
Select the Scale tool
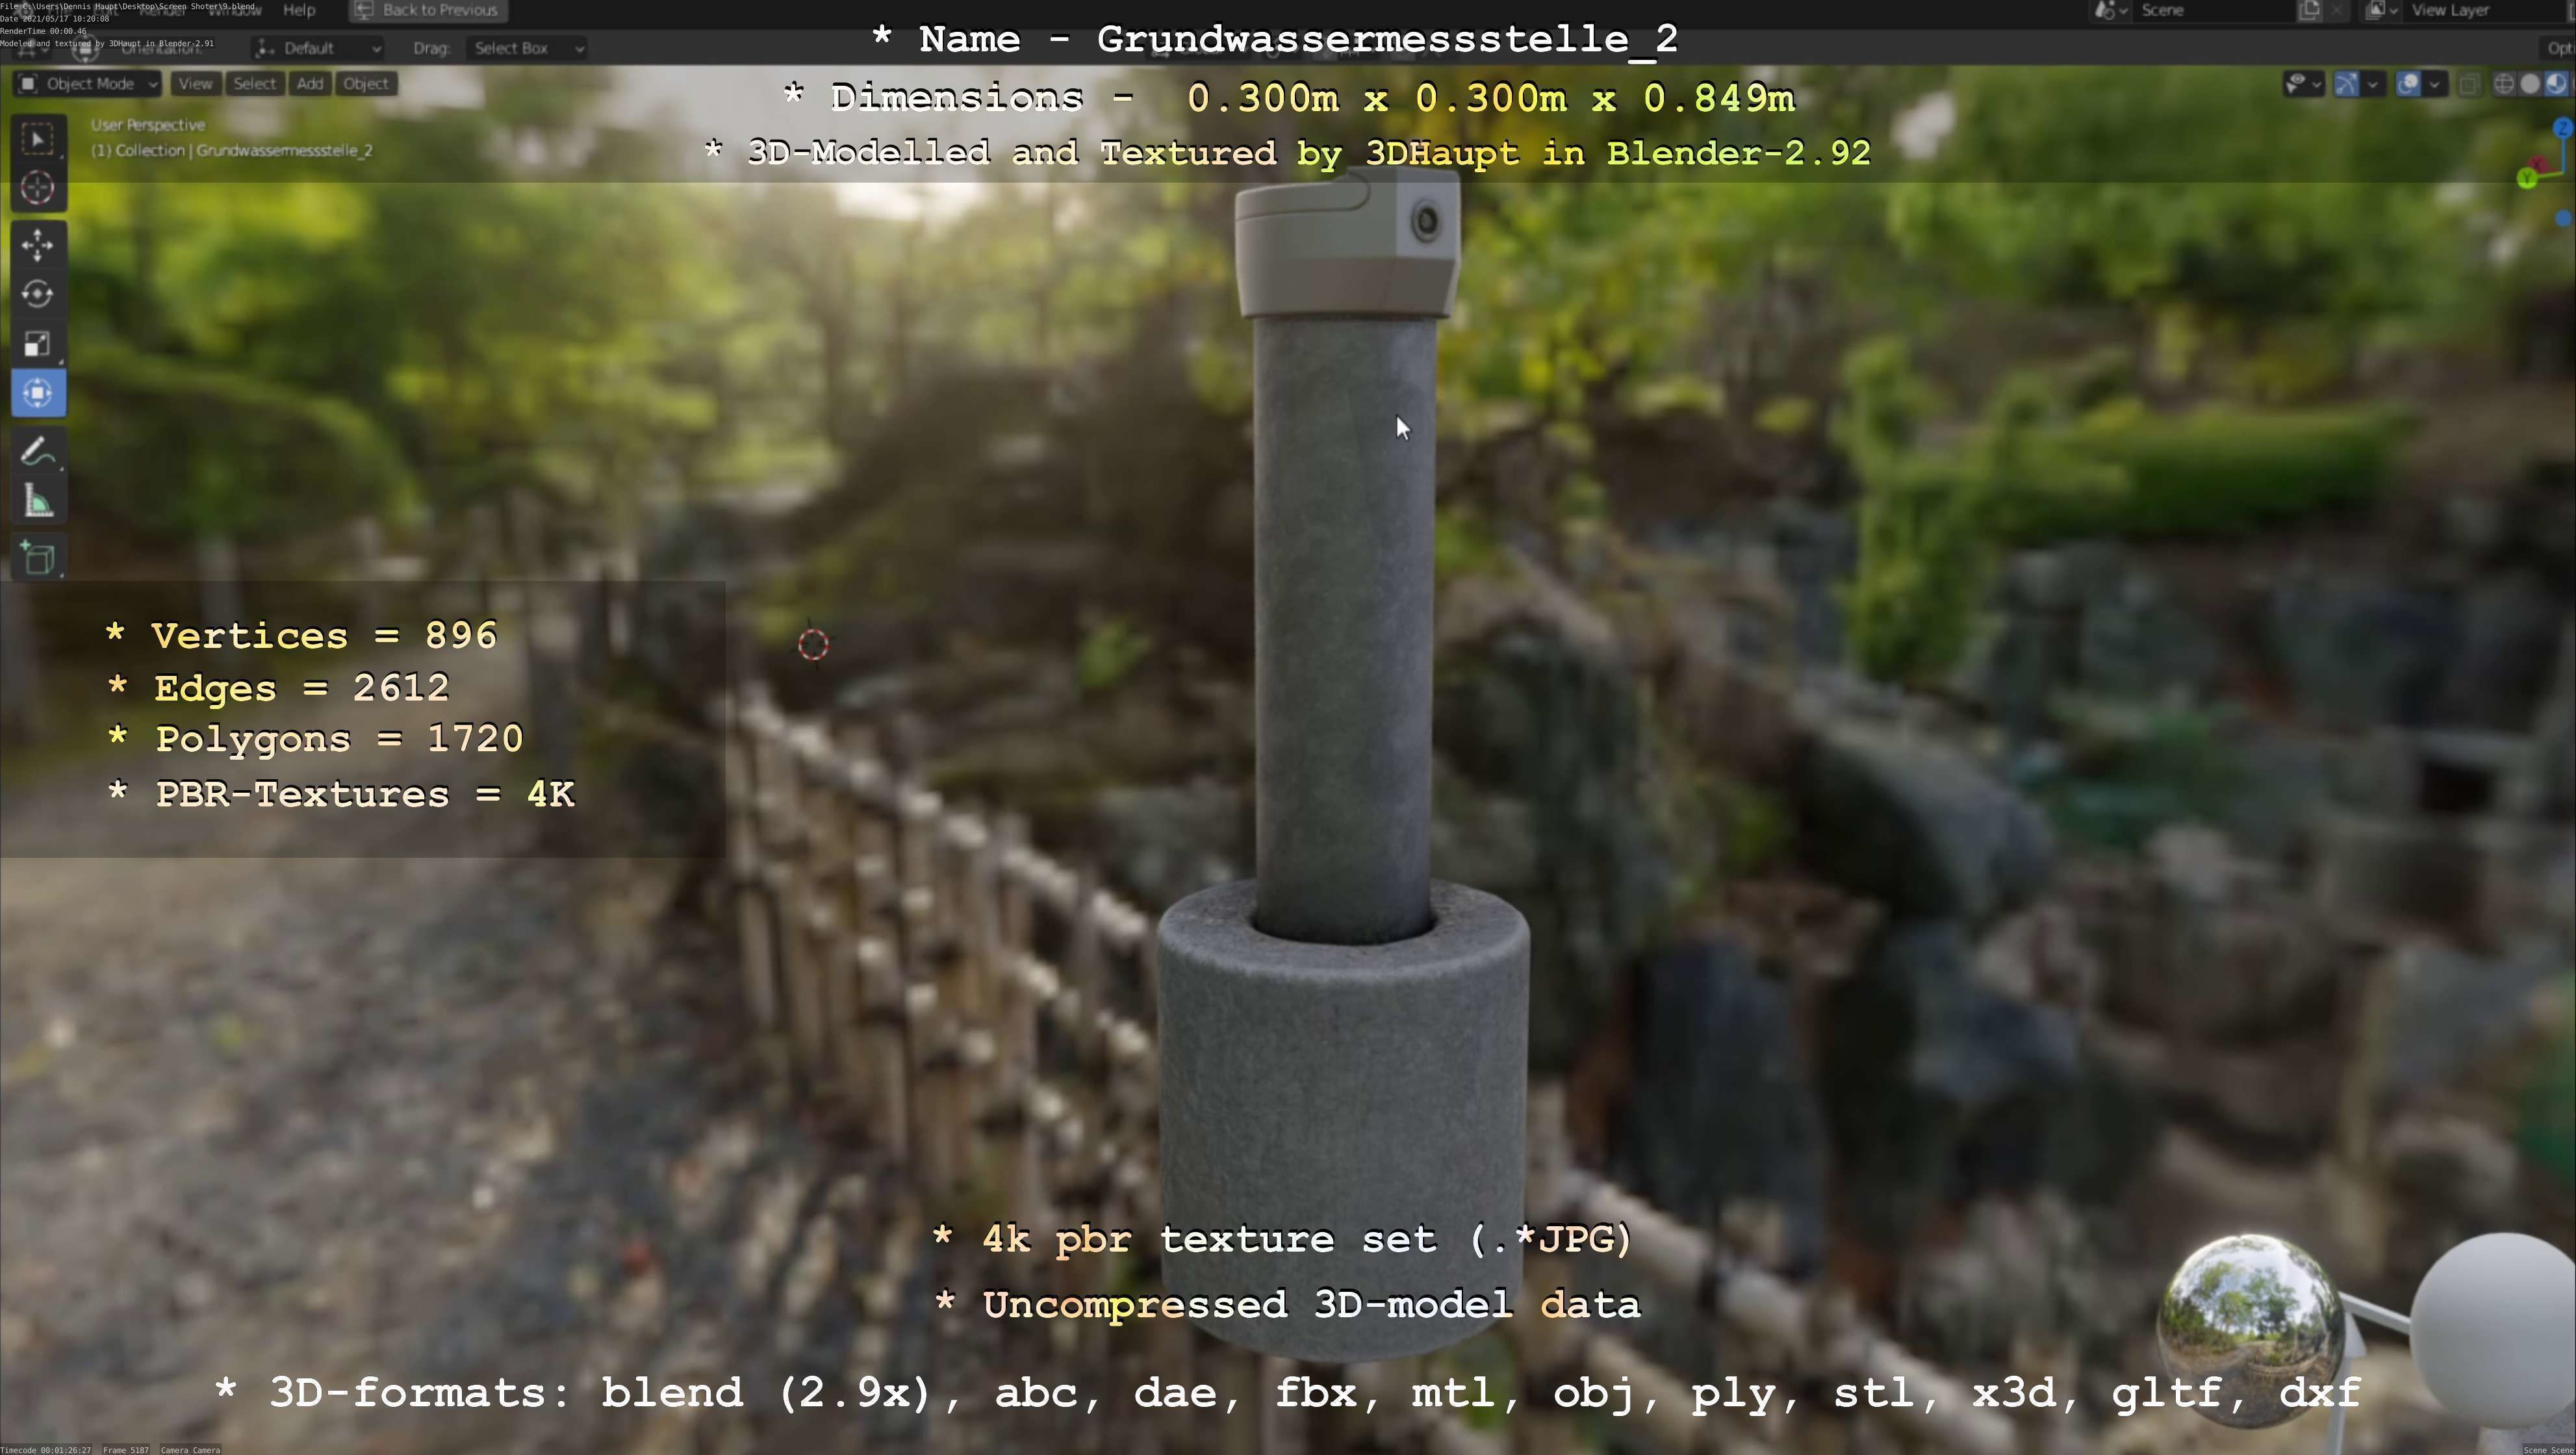click(x=38, y=343)
